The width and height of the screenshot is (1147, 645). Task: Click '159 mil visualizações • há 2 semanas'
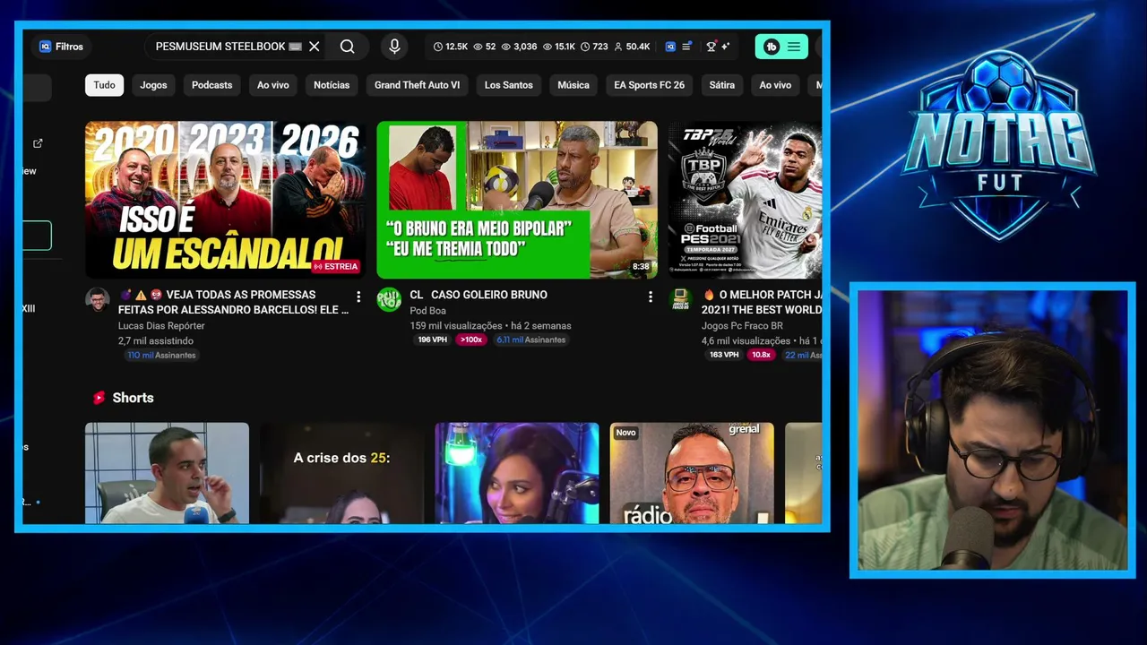coord(490,326)
